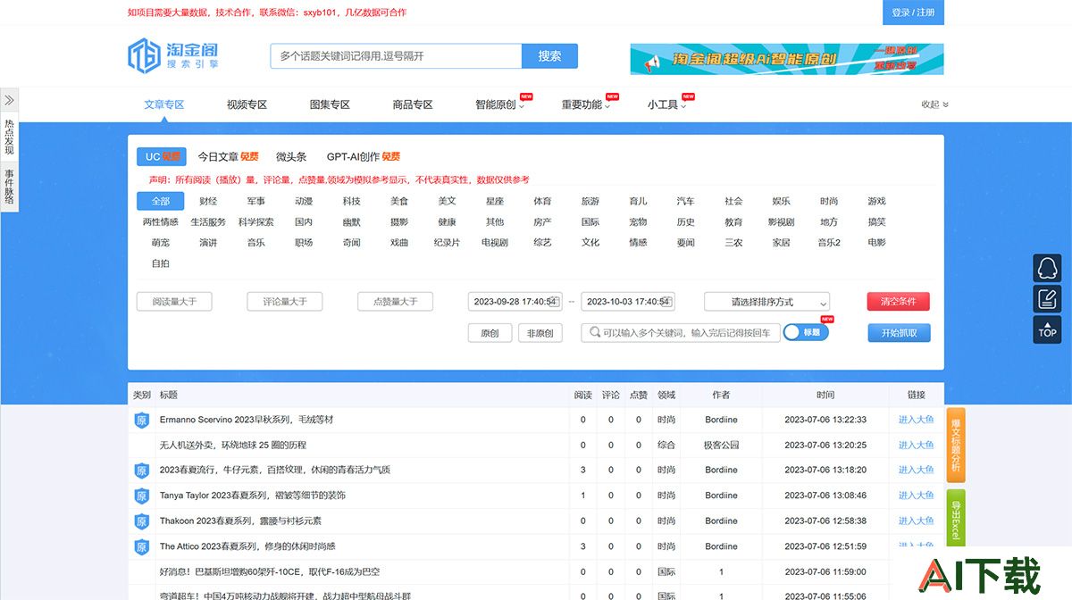
Task: Open the QQ customer service icon
Action: pyautogui.click(x=1047, y=268)
